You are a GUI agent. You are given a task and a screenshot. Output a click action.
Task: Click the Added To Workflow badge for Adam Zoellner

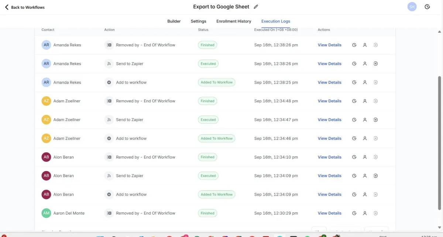tap(216, 138)
